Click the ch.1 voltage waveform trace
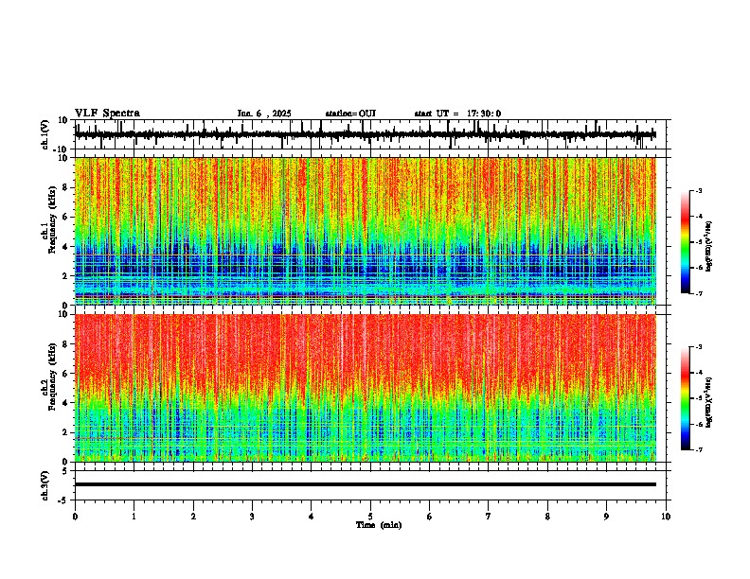Viewport: 750px width, 579px height. coord(366,134)
